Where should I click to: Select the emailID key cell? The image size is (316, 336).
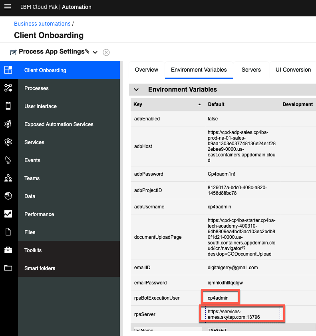click(167, 268)
